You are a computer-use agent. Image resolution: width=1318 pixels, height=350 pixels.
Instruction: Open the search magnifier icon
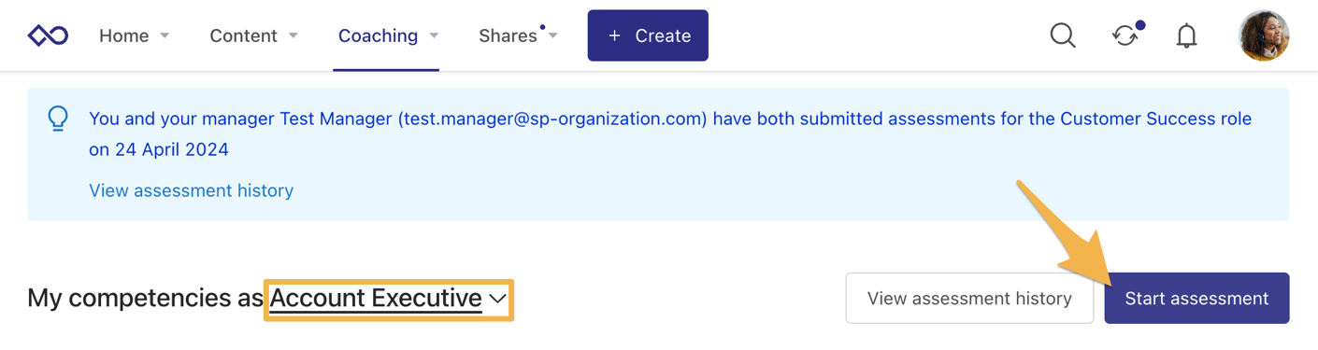[x=1063, y=35]
